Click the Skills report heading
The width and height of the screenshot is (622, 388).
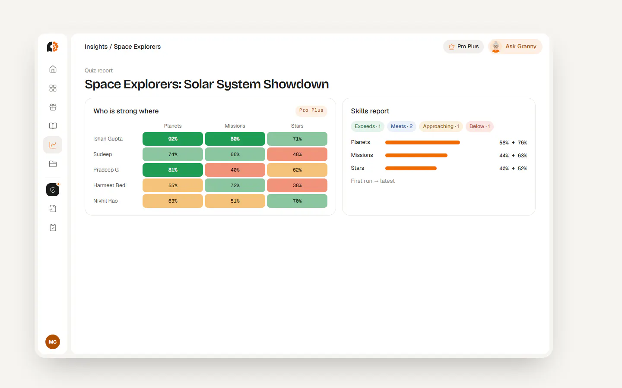pyautogui.click(x=370, y=111)
